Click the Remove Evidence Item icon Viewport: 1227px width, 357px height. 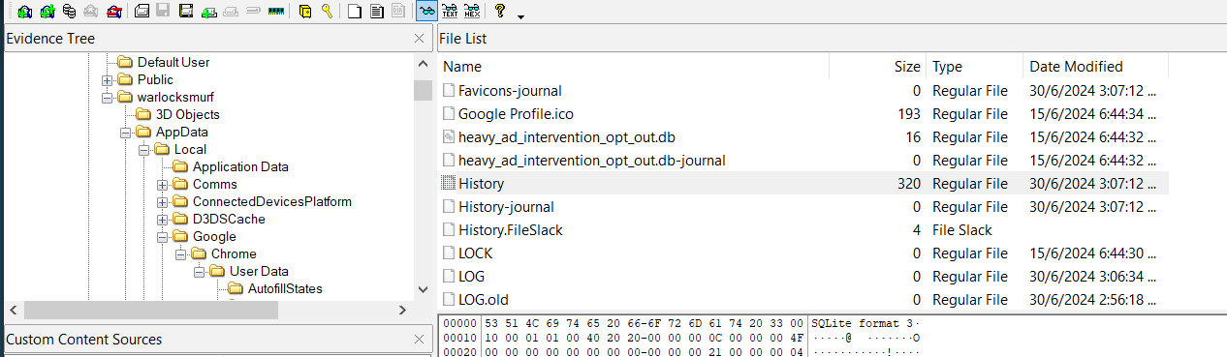(90, 12)
